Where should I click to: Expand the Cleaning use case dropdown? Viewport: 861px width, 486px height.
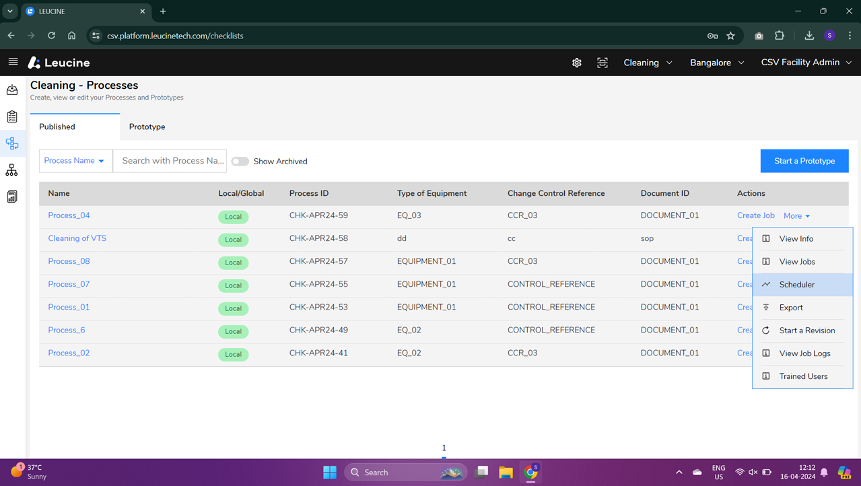tap(647, 62)
